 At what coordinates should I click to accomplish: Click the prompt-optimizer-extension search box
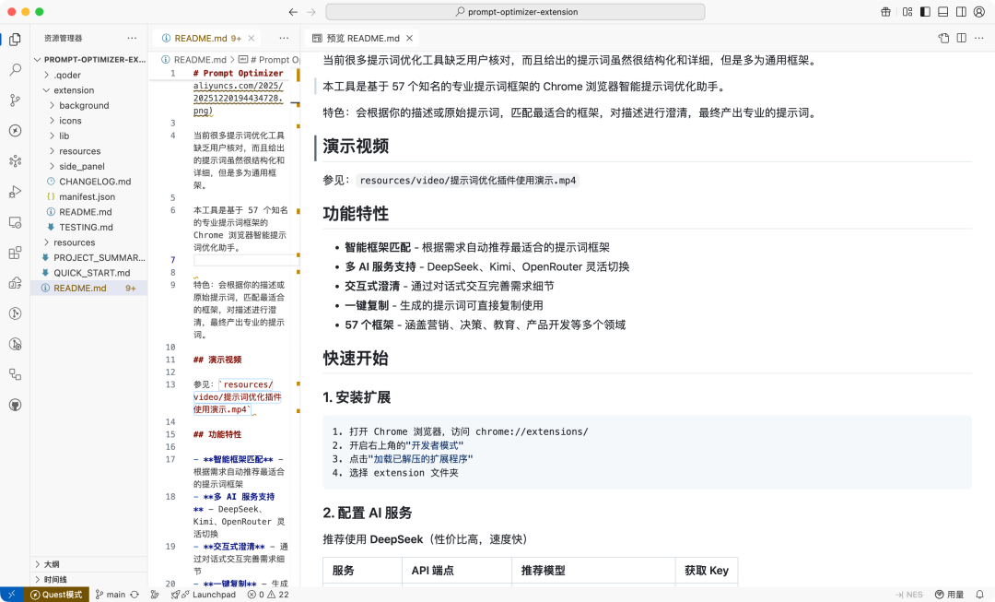(515, 12)
